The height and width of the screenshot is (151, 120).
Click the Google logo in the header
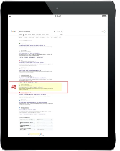tap(13, 31)
